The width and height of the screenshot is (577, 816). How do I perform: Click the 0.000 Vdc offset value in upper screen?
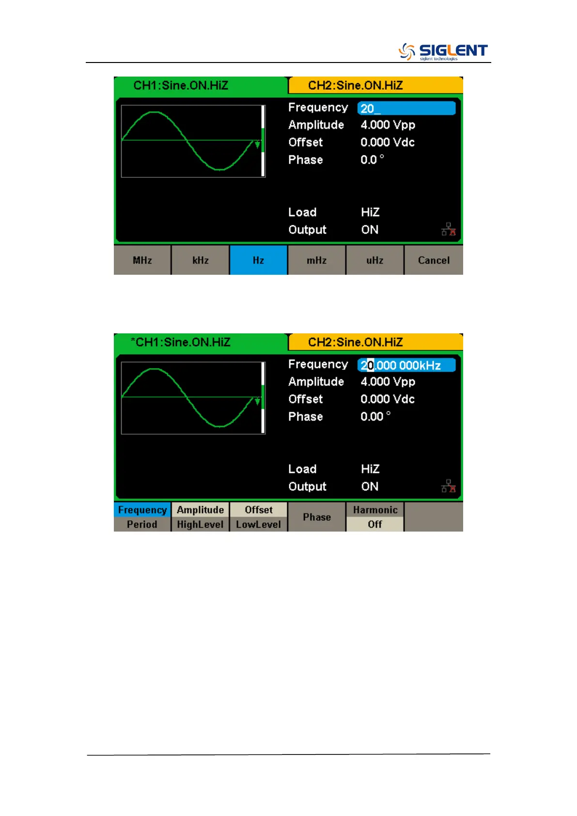[x=388, y=142]
